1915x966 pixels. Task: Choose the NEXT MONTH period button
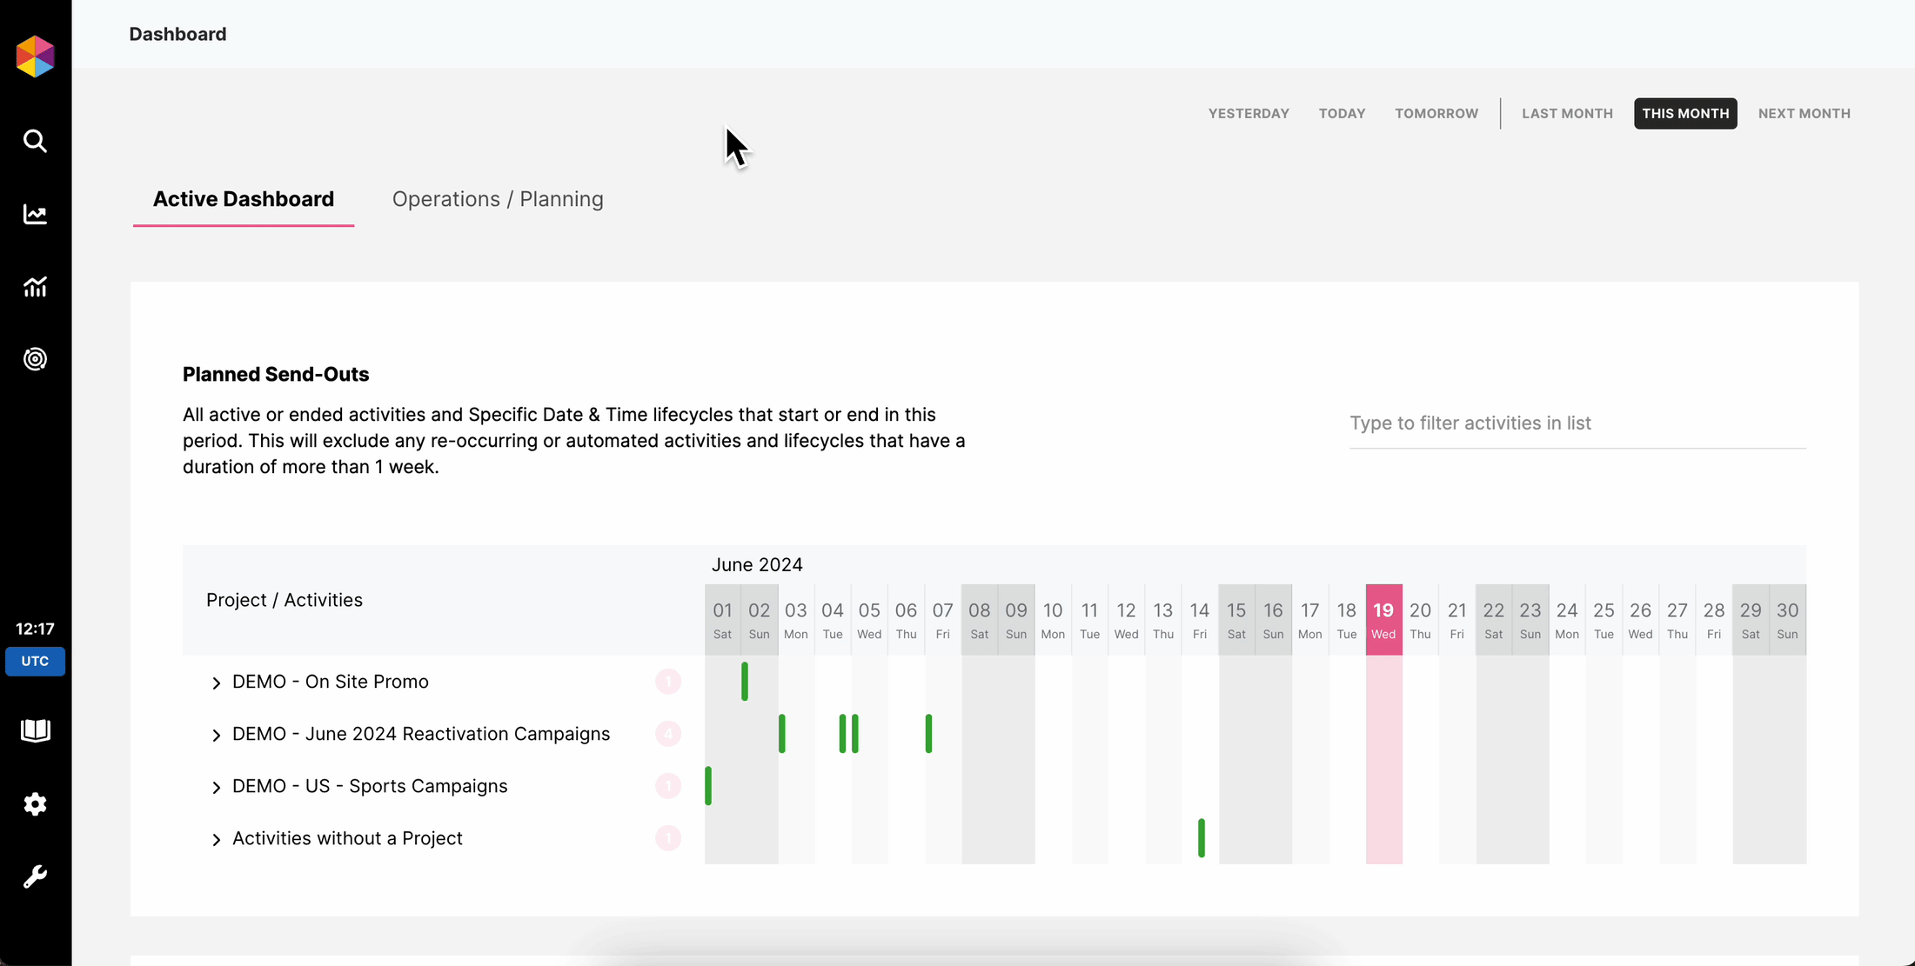click(1804, 114)
